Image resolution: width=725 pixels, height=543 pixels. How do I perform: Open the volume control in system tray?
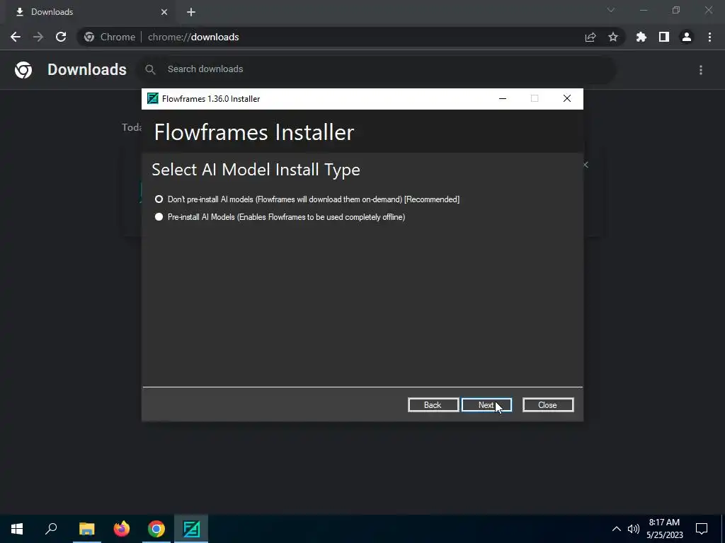pyautogui.click(x=634, y=529)
